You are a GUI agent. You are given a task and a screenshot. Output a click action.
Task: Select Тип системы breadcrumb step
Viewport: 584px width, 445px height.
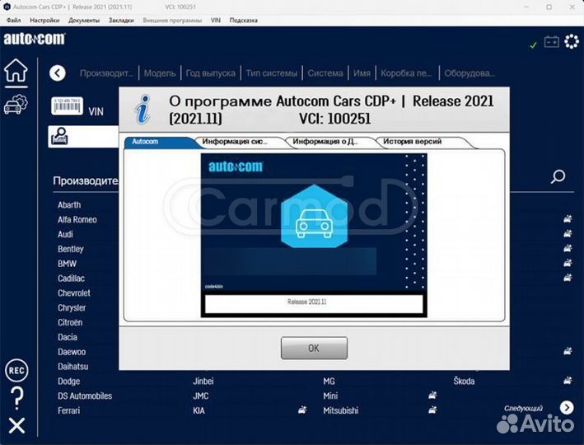272,73
